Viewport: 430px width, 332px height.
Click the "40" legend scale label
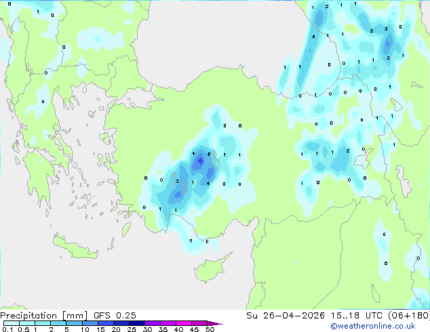(178, 329)
